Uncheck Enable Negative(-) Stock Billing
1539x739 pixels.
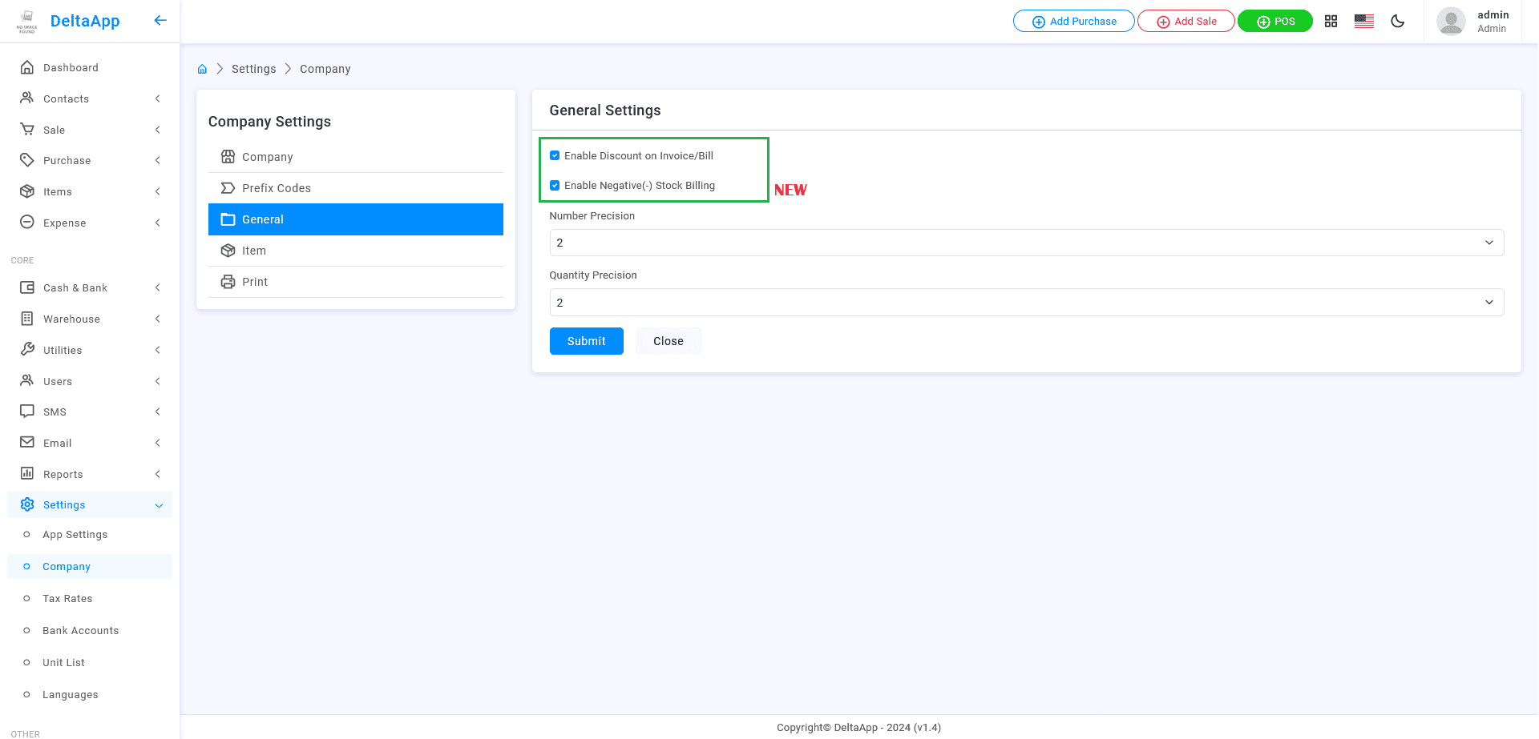tap(555, 185)
